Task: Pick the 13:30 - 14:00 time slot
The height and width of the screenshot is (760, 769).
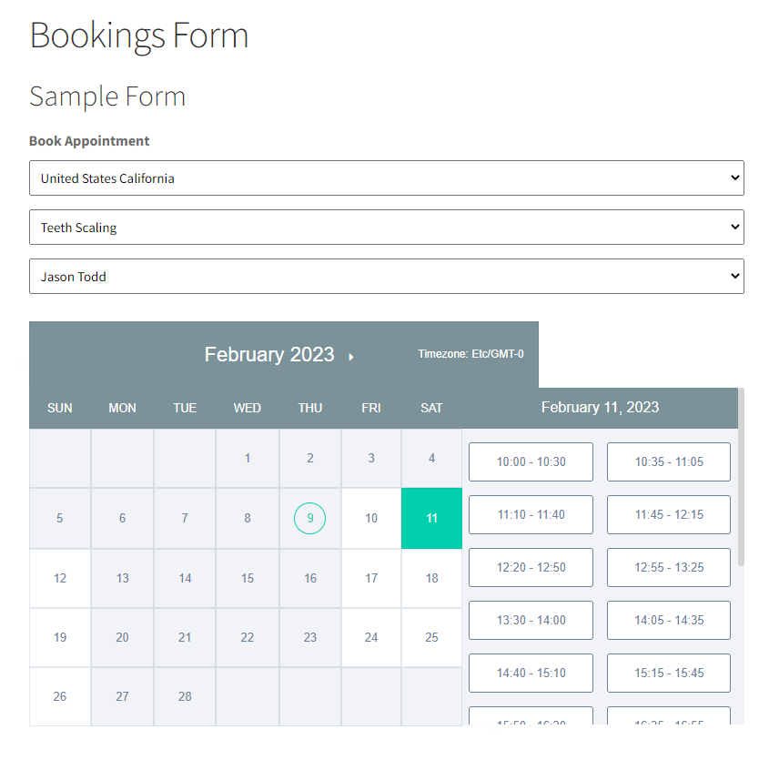Action: (531, 620)
